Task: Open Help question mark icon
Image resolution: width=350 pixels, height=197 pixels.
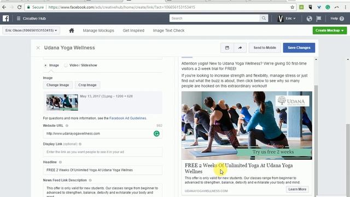Action: [342, 19]
